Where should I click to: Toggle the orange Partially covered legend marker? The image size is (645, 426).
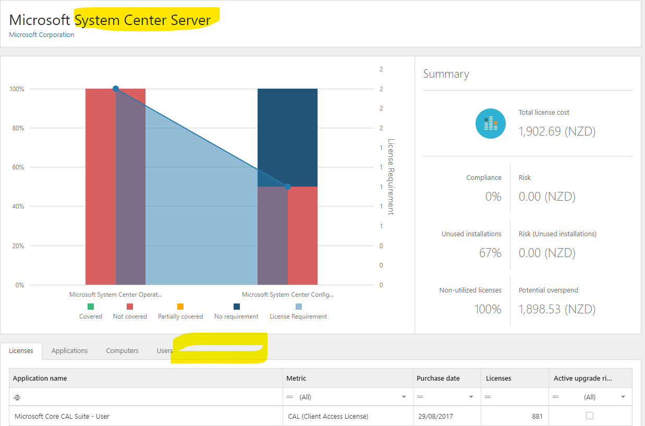[x=180, y=307]
